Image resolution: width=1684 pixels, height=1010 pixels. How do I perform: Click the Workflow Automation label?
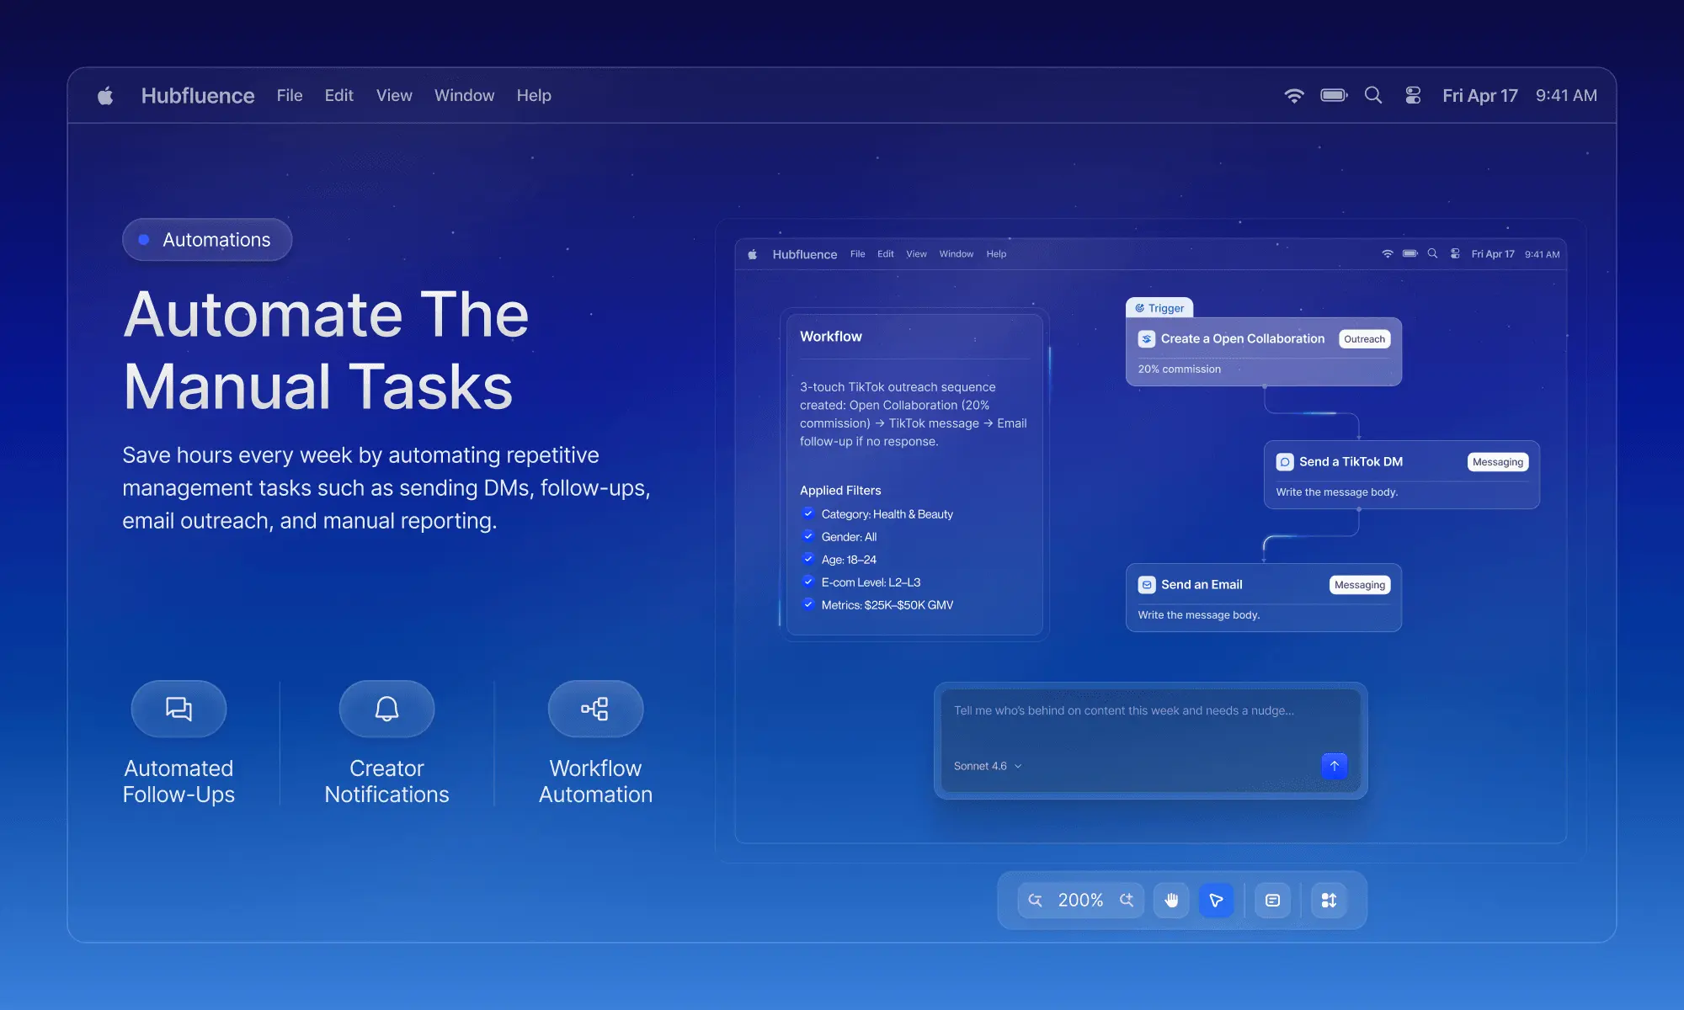tap(595, 781)
